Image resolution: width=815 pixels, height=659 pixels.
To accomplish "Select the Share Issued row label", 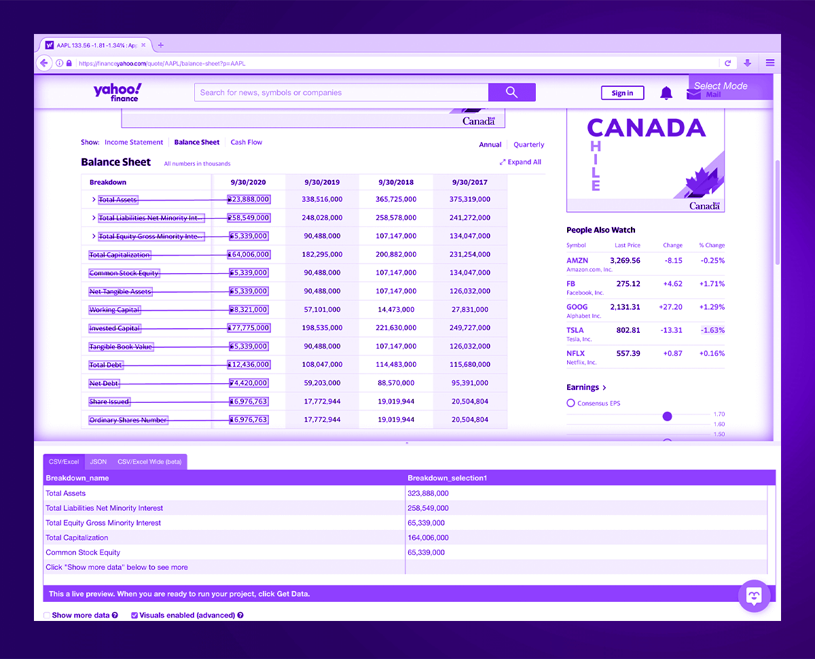I will (x=109, y=402).
